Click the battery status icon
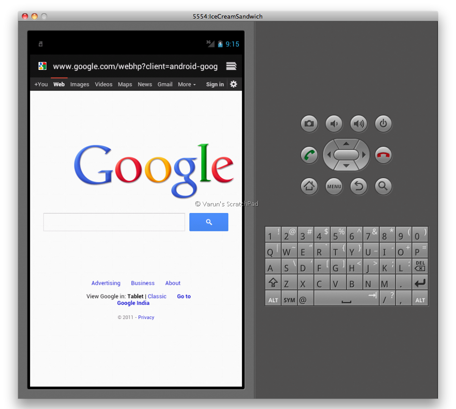Image resolution: width=456 pixels, height=409 pixels. pos(220,44)
